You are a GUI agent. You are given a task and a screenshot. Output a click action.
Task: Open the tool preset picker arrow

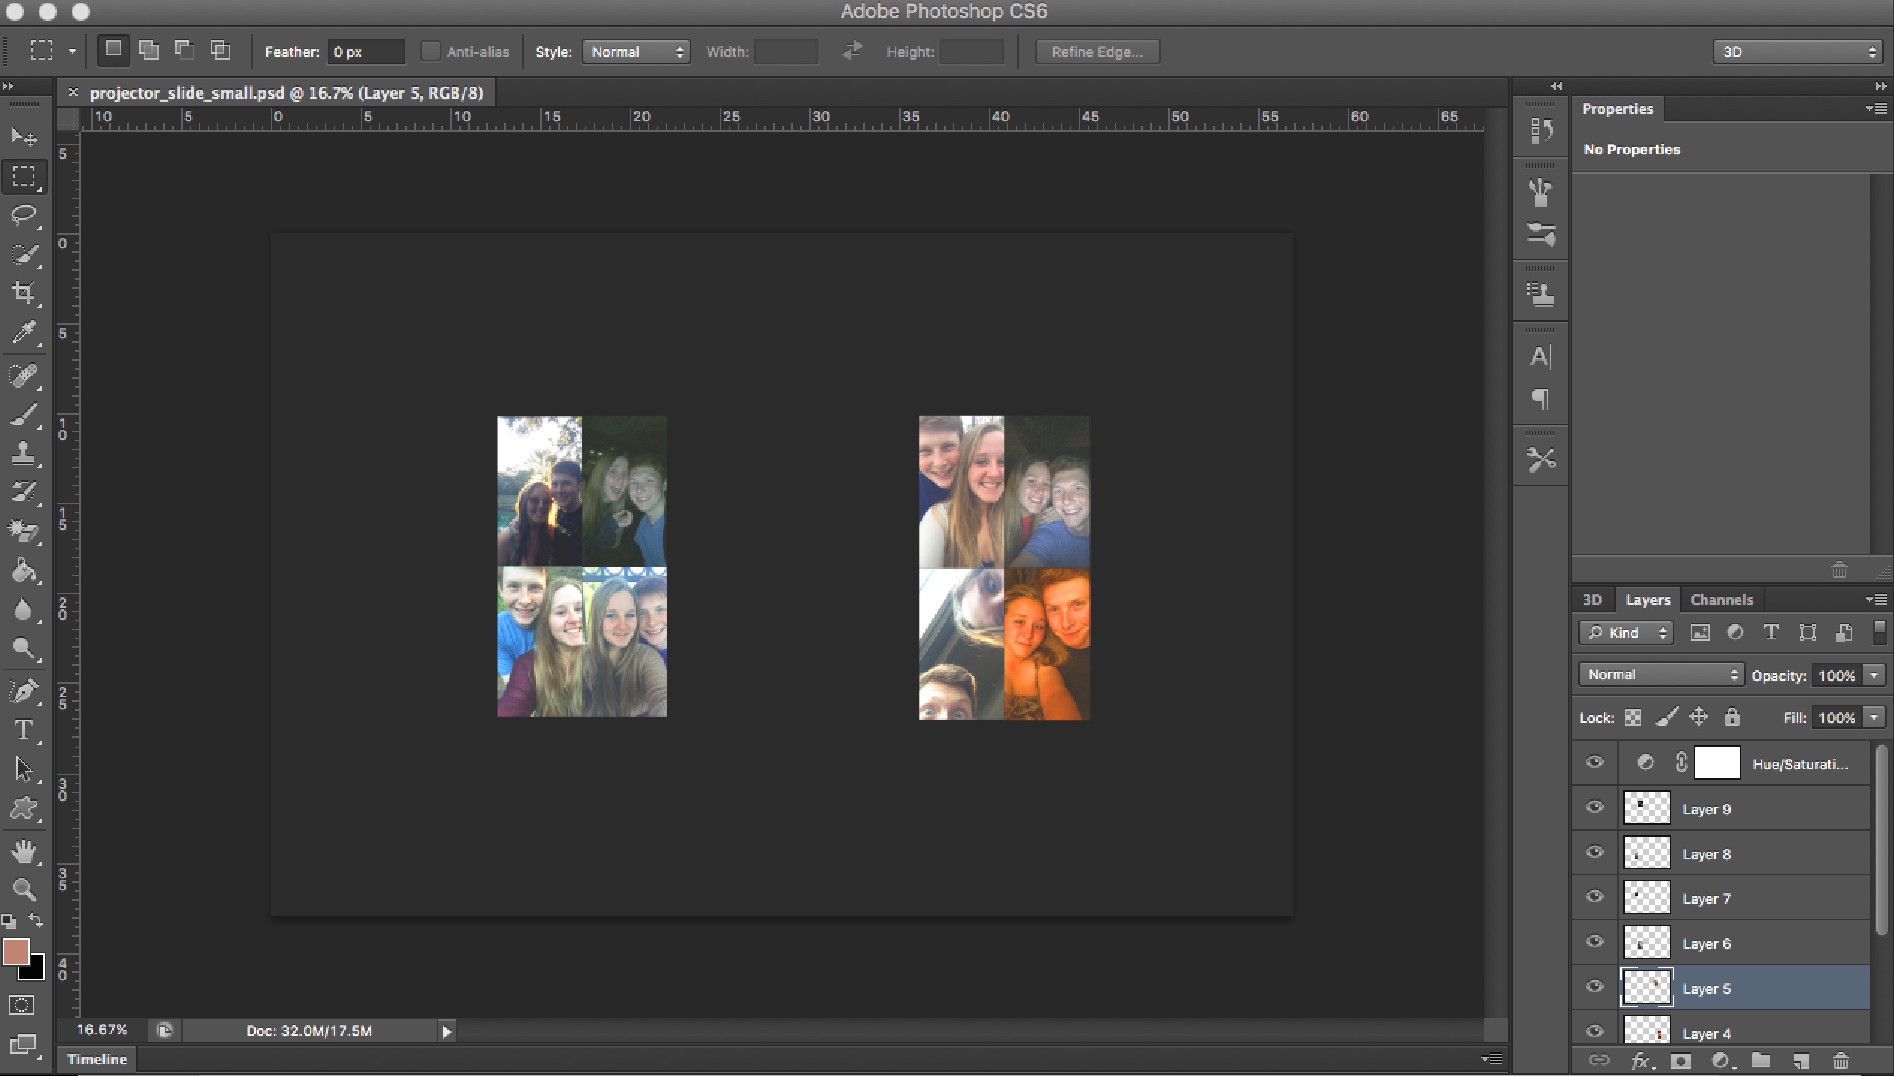click(73, 52)
